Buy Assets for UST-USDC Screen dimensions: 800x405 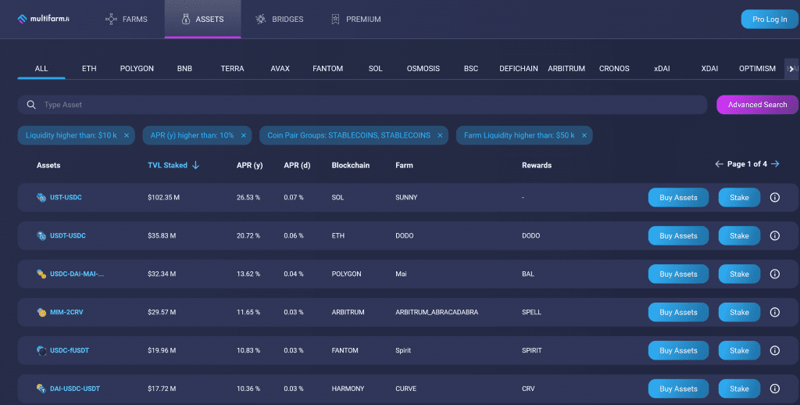pyautogui.click(x=678, y=198)
